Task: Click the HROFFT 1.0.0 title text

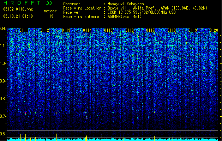Action: 28,3
